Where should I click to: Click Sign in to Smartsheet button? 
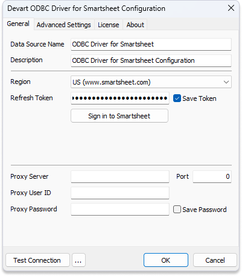[119, 116]
